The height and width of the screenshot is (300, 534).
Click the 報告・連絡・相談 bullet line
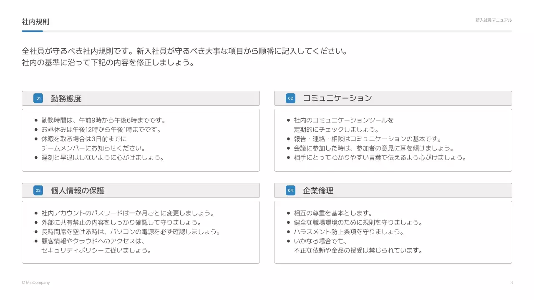pos(367,139)
